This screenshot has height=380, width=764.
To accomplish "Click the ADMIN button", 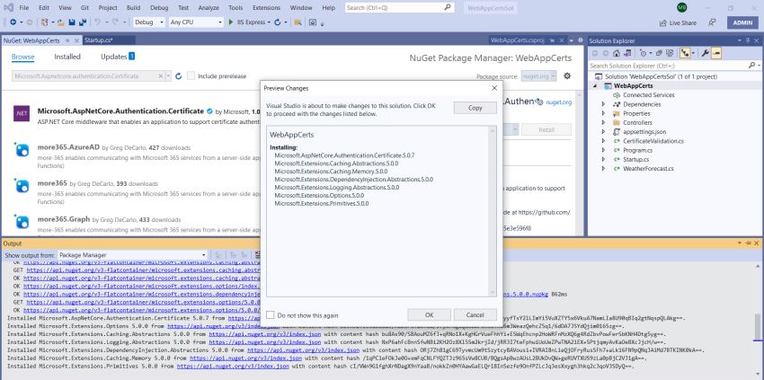I will click(742, 22).
